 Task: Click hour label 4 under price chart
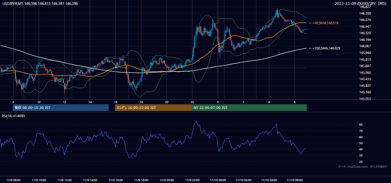(269, 102)
